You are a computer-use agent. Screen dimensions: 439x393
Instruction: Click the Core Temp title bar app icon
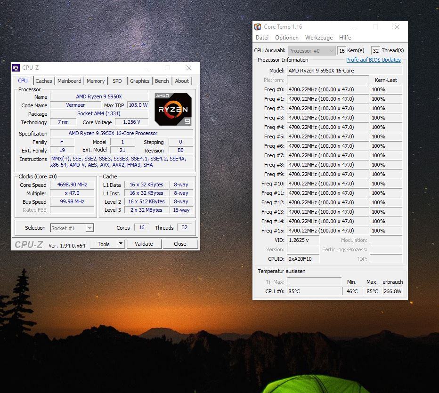pyautogui.click(x=258, y=27)
